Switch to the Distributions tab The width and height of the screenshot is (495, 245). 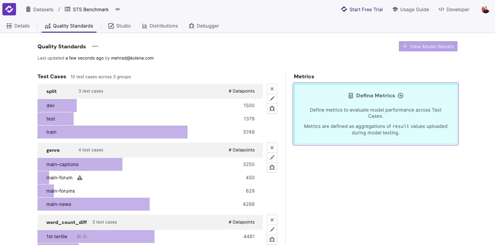coord(160,26)
